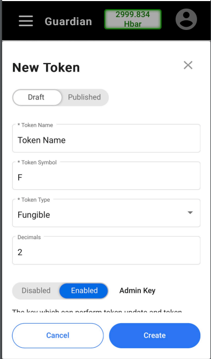211x359 pixels.
Task: Open the user profile avatar
Action: [186, 19]
